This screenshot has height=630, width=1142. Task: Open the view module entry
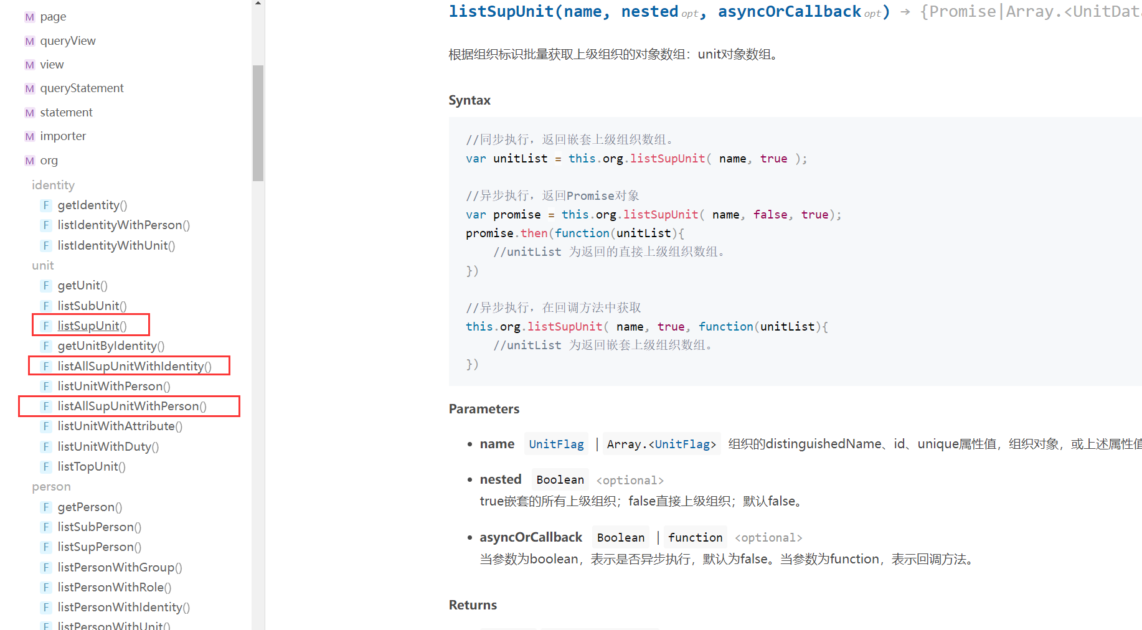tap(52, 65)
